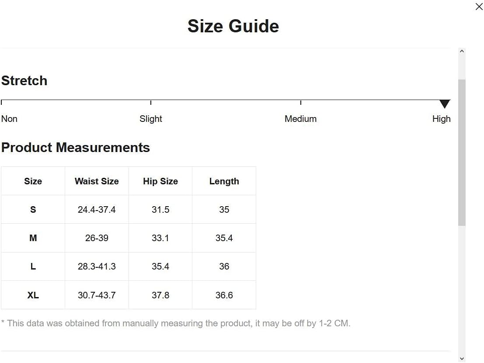484x363 pixels.
Task: Click the 'Length' column header
Action: (x=224, y=181)
